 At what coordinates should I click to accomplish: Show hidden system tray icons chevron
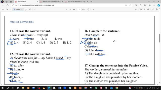click(x=134, y=88)
